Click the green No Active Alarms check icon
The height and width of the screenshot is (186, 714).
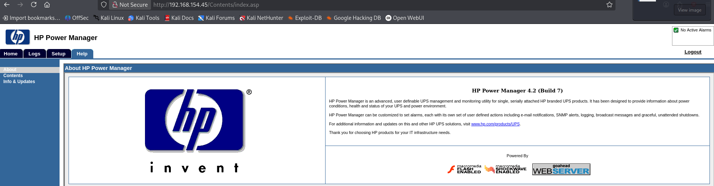tap(676, 30)
